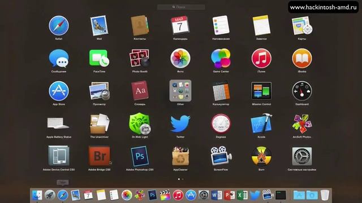The width and height of the screenshot is (362, 203).
Task: Open iBooks
Action: pyautogui.click(x=302, y=59)
